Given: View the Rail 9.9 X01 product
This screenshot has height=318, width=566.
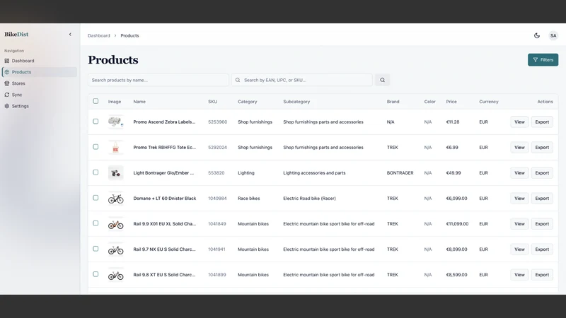Looking at the screenshot, I should click(519, 224).
